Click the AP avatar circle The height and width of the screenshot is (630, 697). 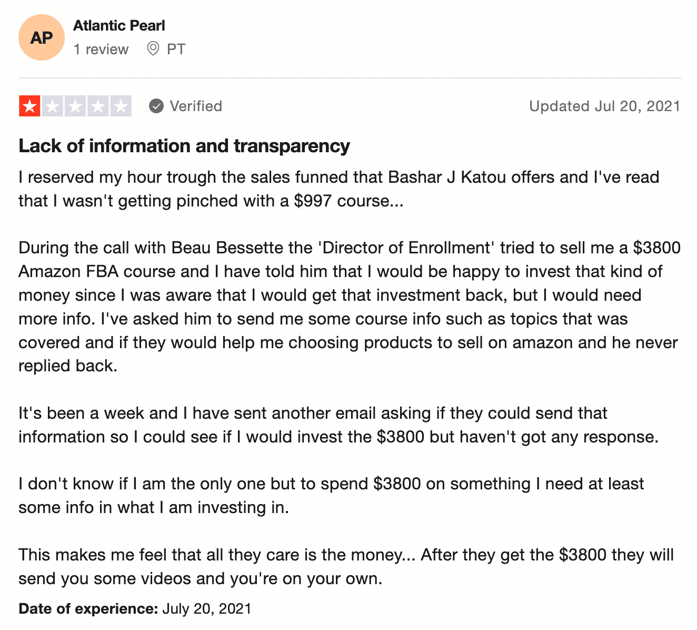(x=42, y=38)
